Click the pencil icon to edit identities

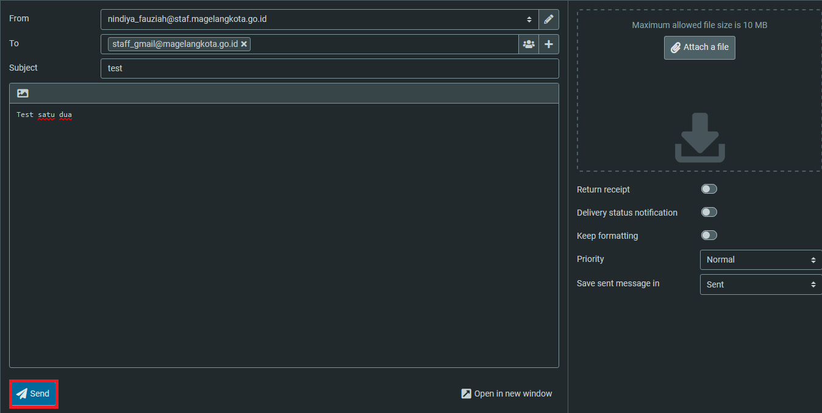click(x=549, y=19)
